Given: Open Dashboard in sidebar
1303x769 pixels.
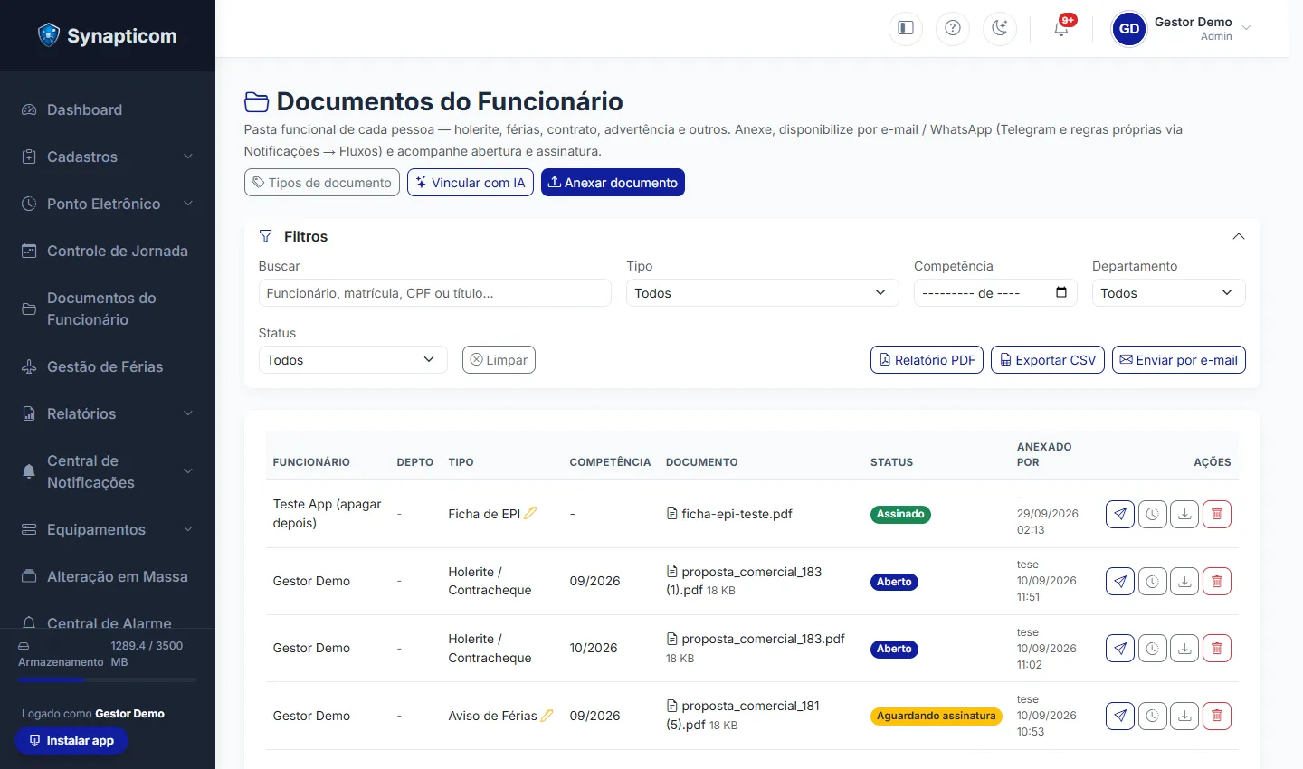Looking at the screenshot, I should [x=108, y=109].
